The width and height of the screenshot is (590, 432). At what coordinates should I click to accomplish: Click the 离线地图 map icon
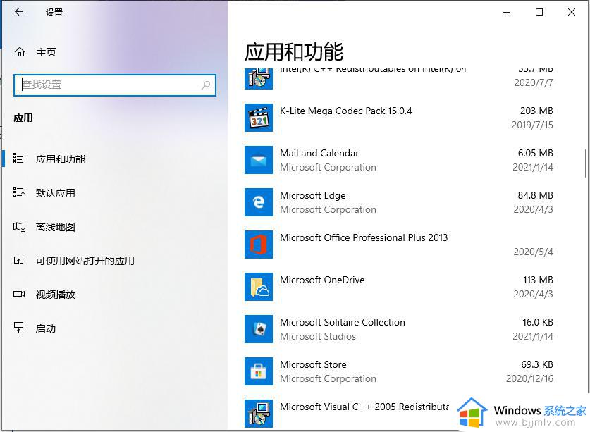(x=19, y=226)
